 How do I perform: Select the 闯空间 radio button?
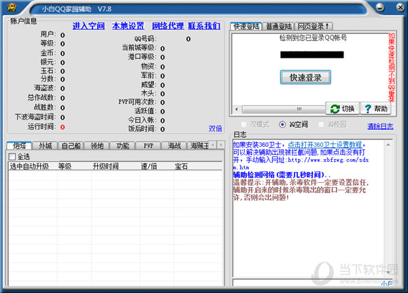(283, 124)
